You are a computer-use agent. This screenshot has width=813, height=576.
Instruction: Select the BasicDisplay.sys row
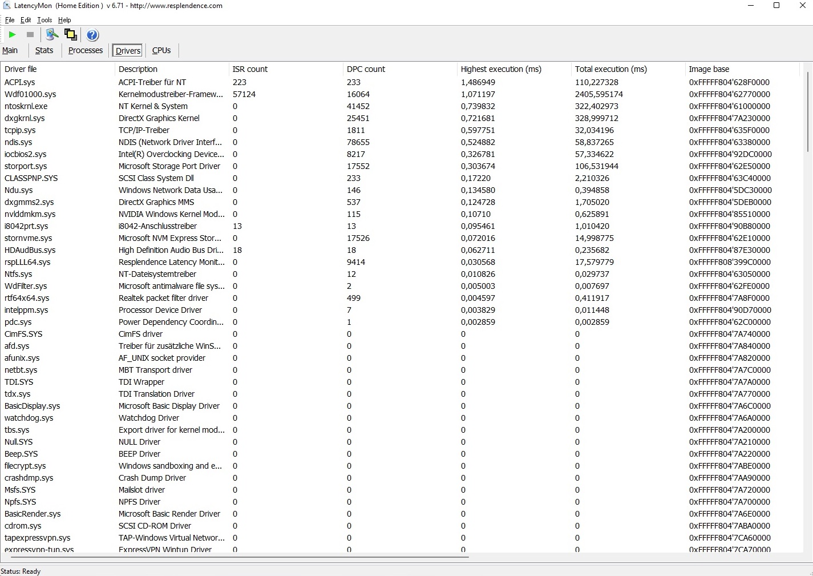click(x=402, y=406)
